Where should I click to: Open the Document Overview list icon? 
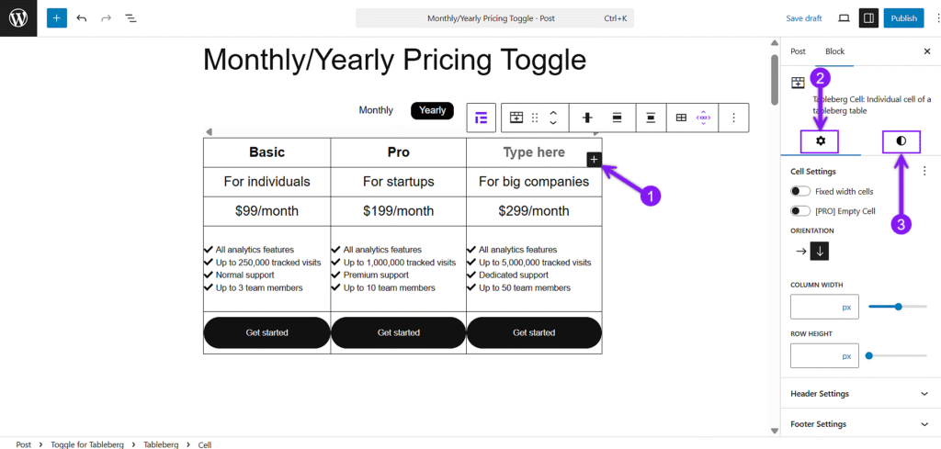click(130, 18)
